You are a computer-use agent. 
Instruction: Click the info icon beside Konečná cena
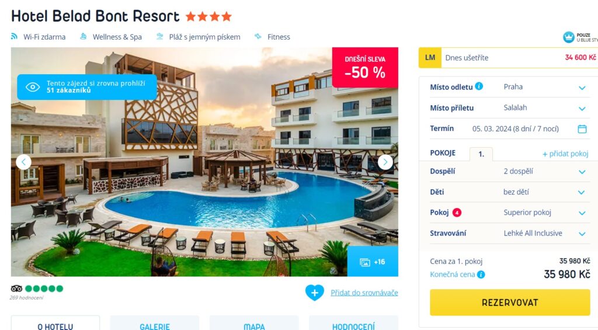point(481,275)
